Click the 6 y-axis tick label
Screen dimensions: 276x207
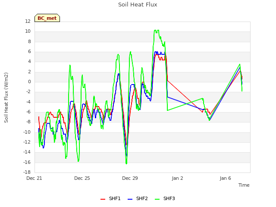click(29, 51)
